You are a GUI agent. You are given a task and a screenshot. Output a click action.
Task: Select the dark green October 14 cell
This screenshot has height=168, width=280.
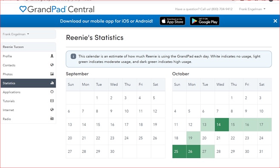(222, 125)
